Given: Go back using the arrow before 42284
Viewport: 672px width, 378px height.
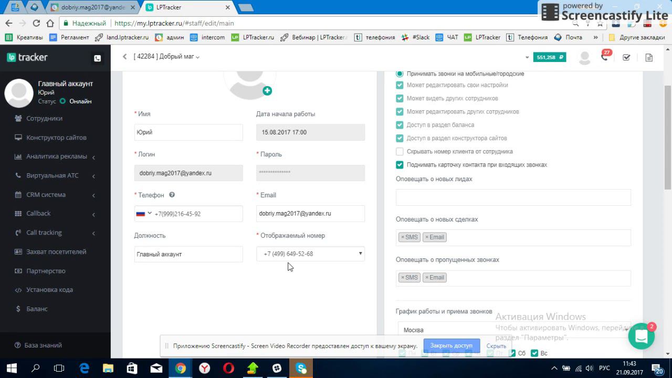Looking at the screenshot, I should tap(124, 57).
